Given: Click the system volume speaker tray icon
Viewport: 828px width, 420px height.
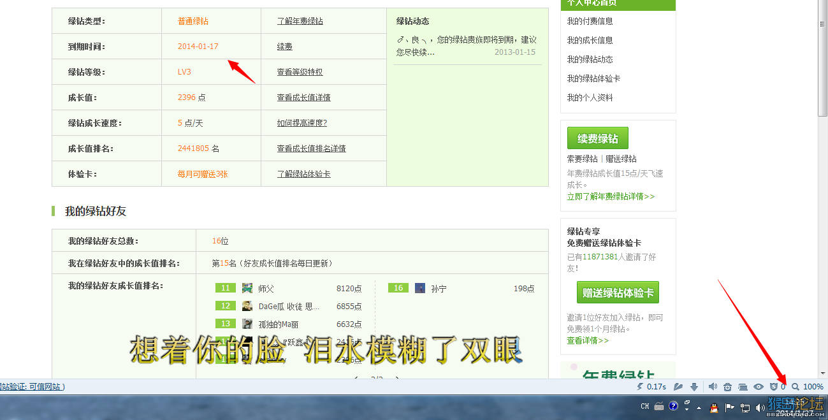Looking at the screenshot, I should pyautogui.click(x=760, y=408).
